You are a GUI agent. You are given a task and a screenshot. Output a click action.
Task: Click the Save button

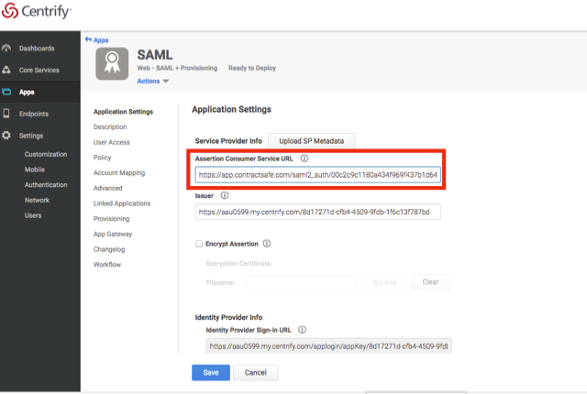coord(211,372)
